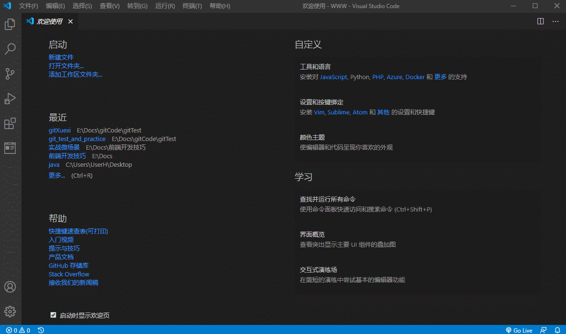Open the 文件 menu

[28, 6]
